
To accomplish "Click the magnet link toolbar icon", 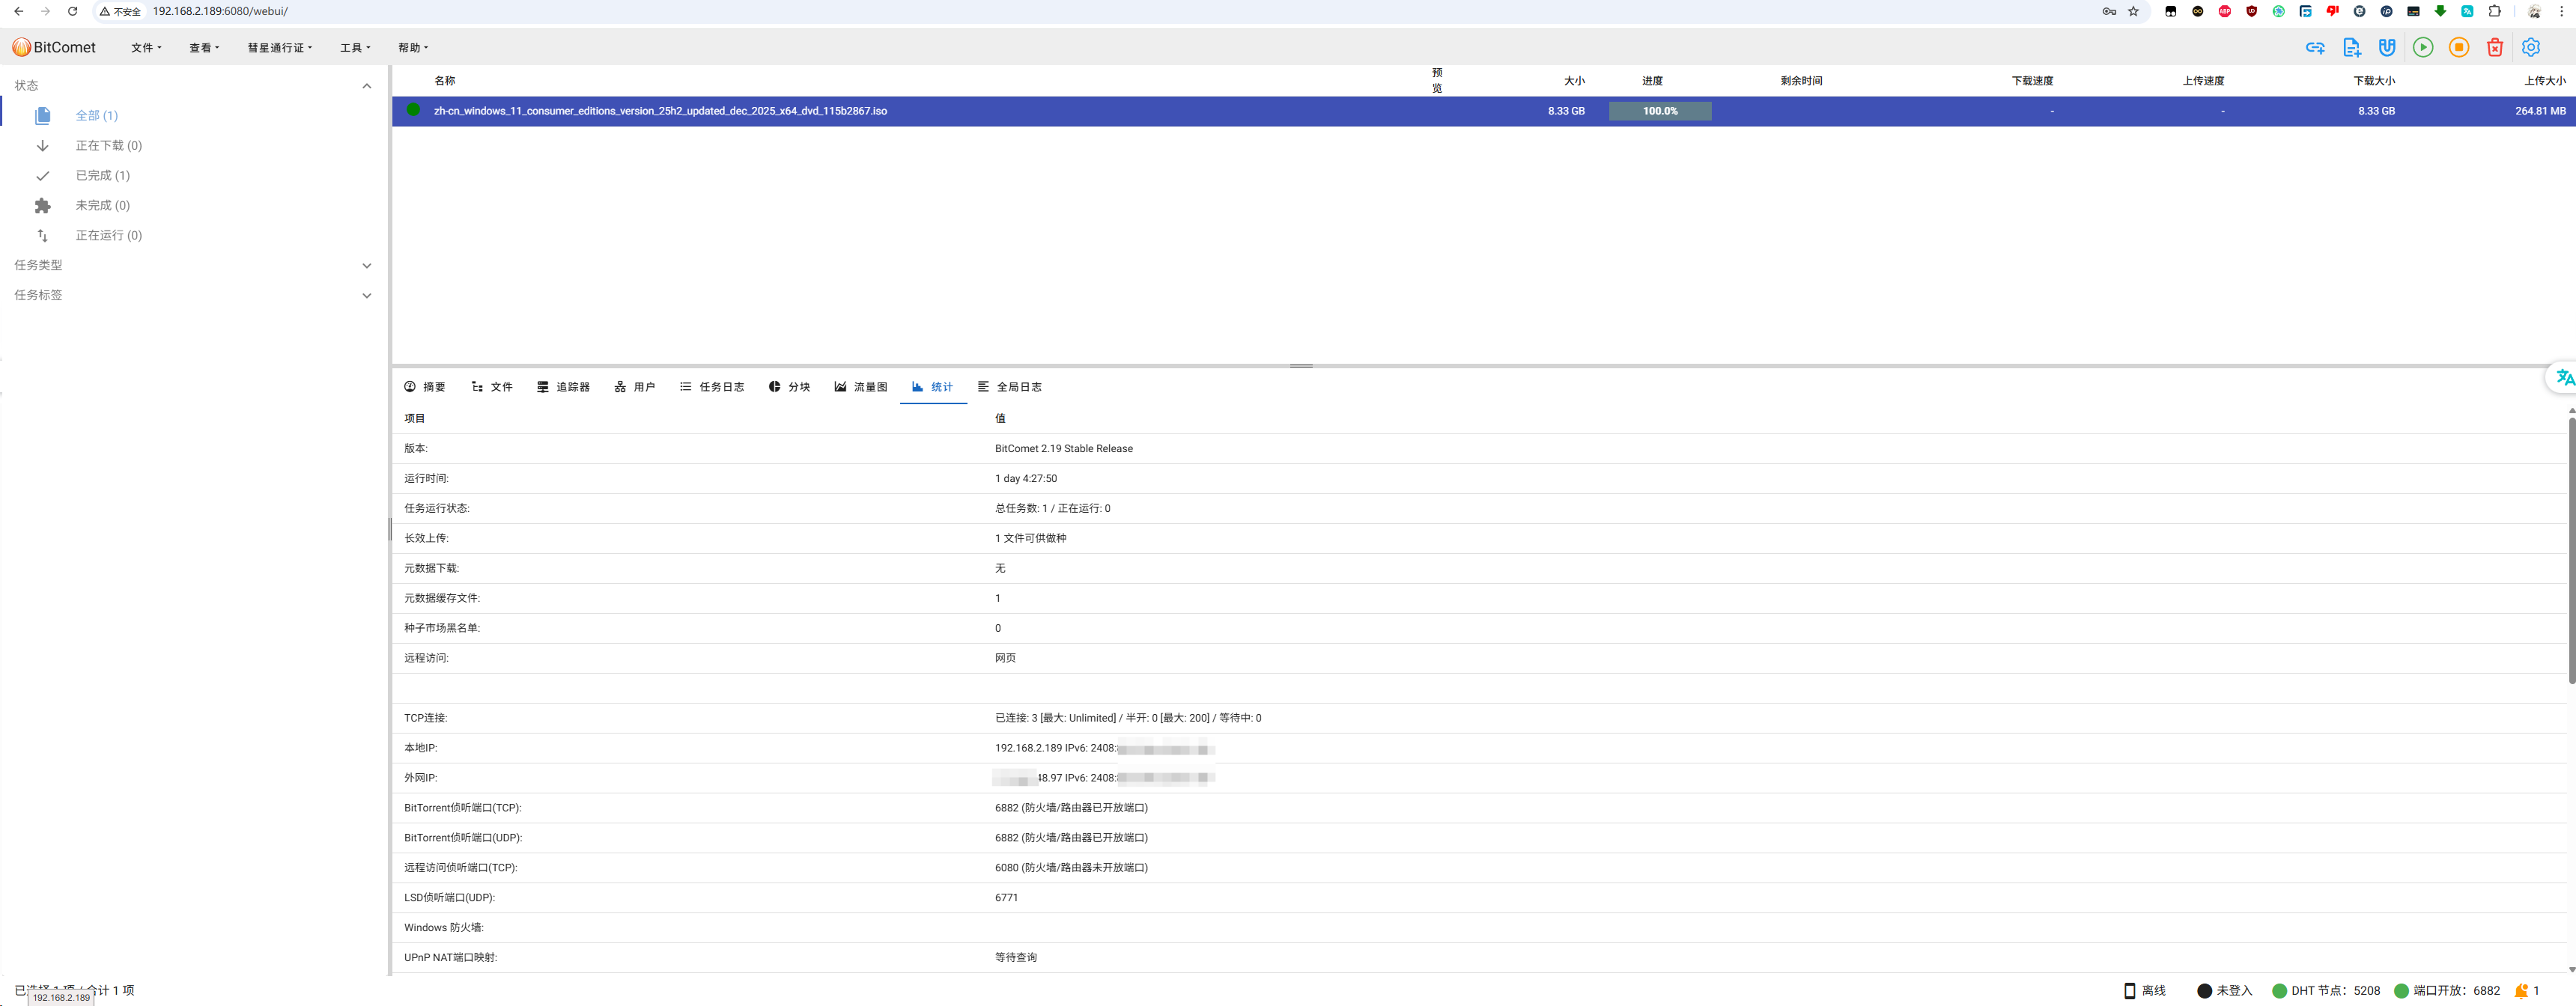I will point(2387,47).
